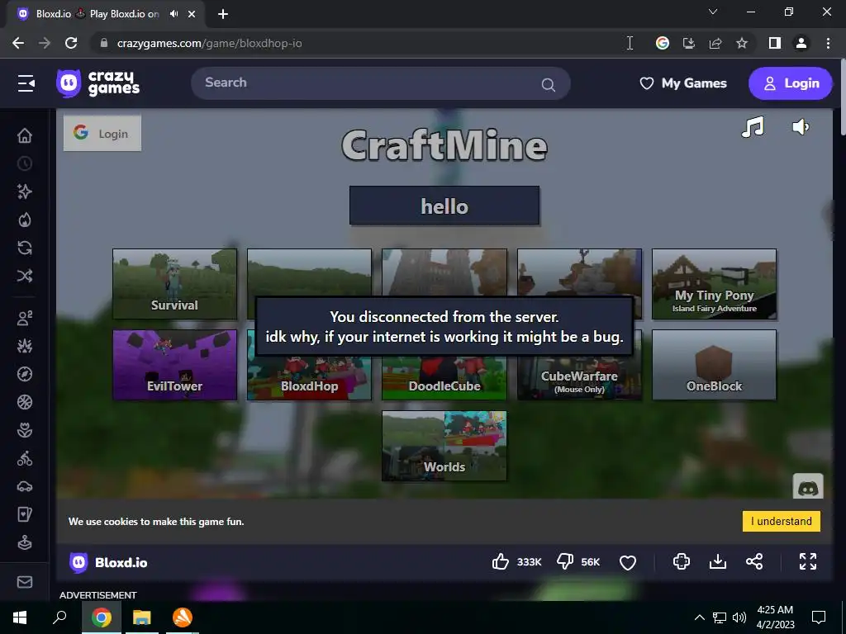Collapse the sidebar with menu toggle icon
846x634 pixels.
(x=26, y=83)
